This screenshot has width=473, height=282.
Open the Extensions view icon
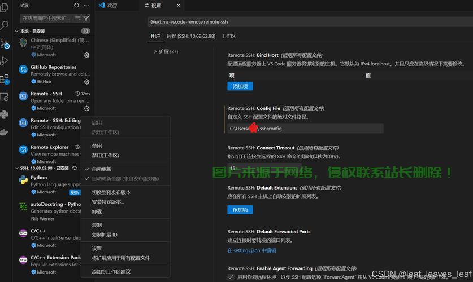5,79
